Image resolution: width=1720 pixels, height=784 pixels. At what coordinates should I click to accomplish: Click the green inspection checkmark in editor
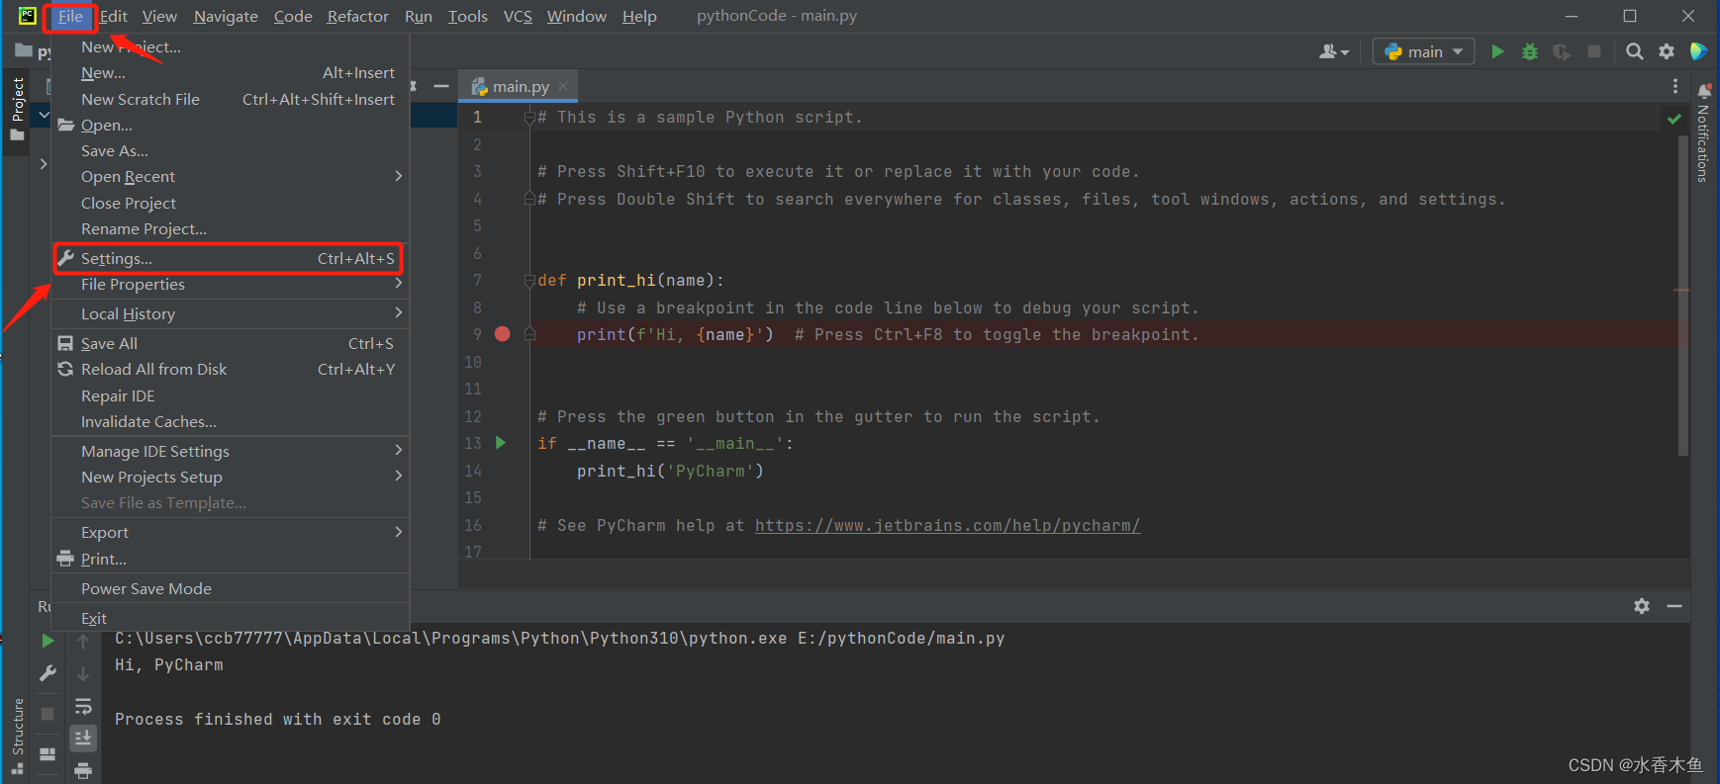tap(1674, 119)
